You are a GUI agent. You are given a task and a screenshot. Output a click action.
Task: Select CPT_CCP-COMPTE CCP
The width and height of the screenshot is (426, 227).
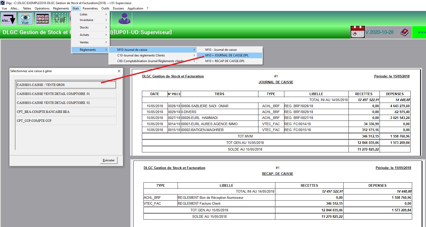coord(66,121)
